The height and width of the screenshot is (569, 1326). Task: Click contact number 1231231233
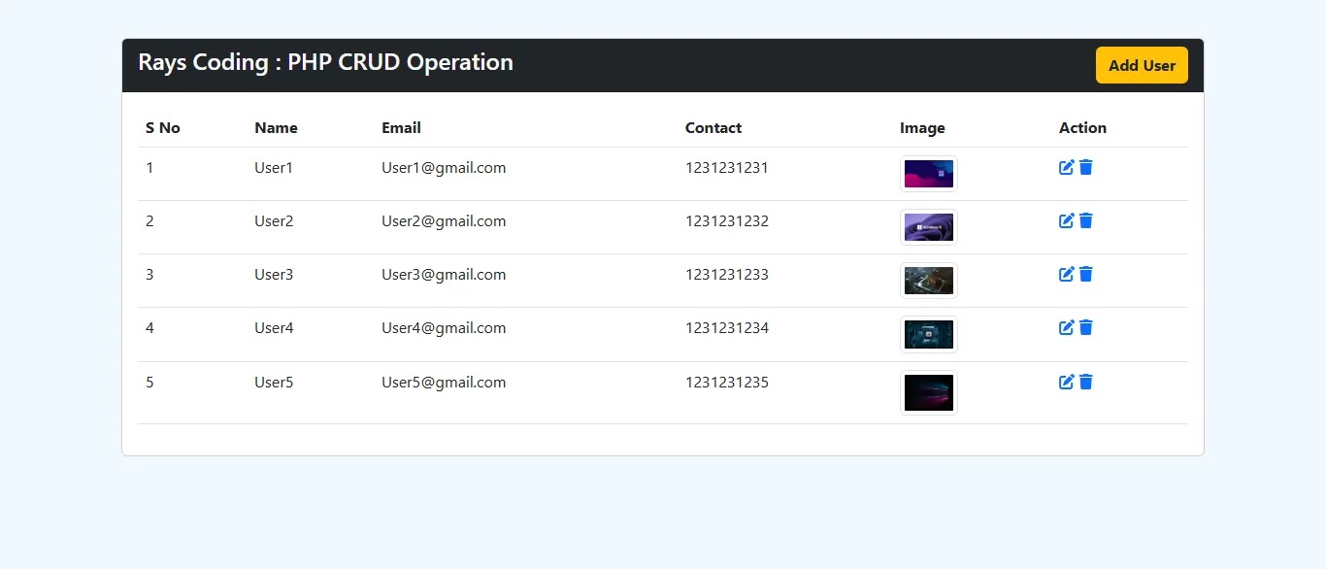(x=727, y=274)
